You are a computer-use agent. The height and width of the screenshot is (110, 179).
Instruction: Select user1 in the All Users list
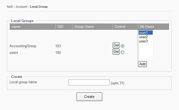point(145,33)
